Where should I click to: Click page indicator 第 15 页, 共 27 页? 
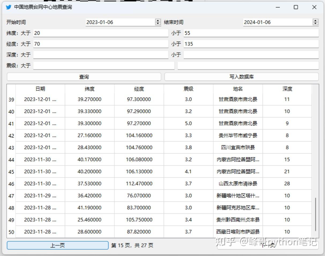132,245
